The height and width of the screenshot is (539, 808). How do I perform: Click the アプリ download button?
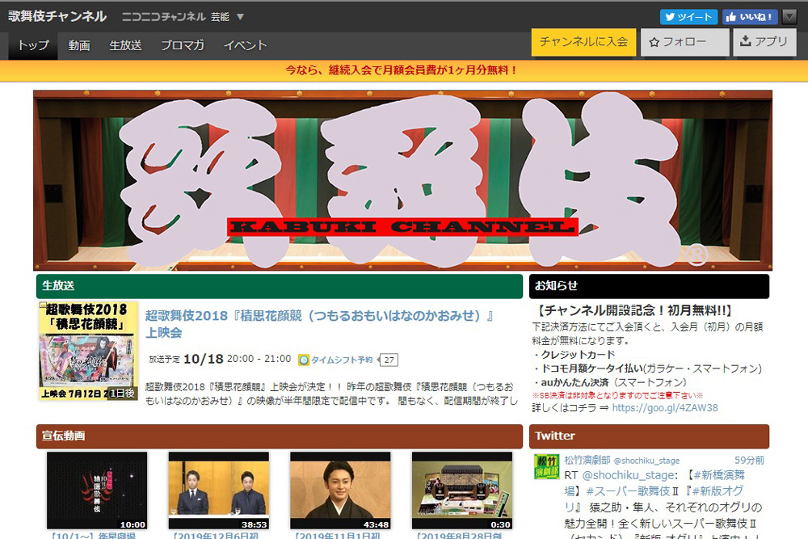pos(764,42)
